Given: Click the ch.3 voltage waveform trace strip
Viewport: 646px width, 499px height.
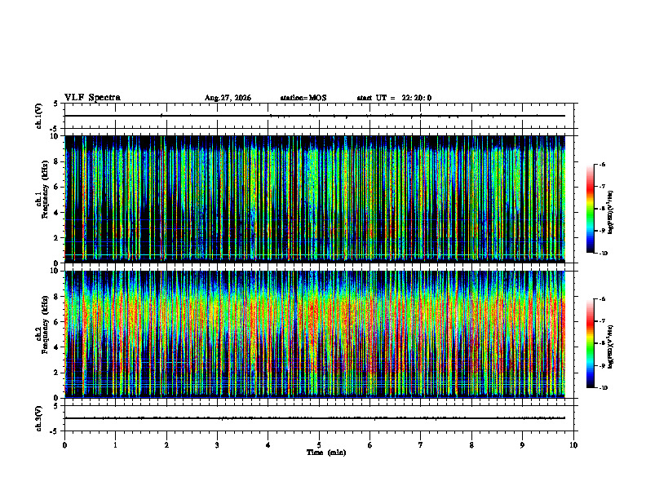Looking at the screenshot, I should click(319, 418).
